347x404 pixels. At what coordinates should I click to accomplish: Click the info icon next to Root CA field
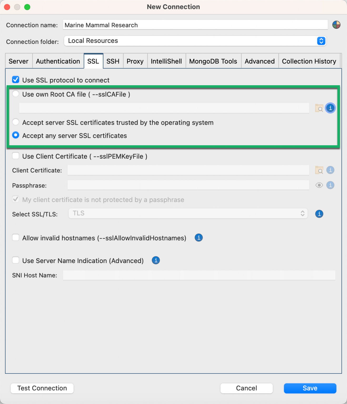(x=330, y=108)
